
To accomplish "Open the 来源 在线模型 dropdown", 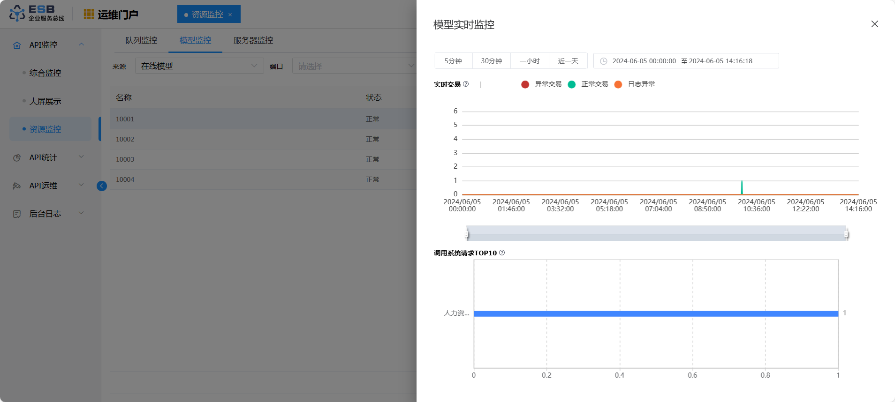I will click(199, 66).
